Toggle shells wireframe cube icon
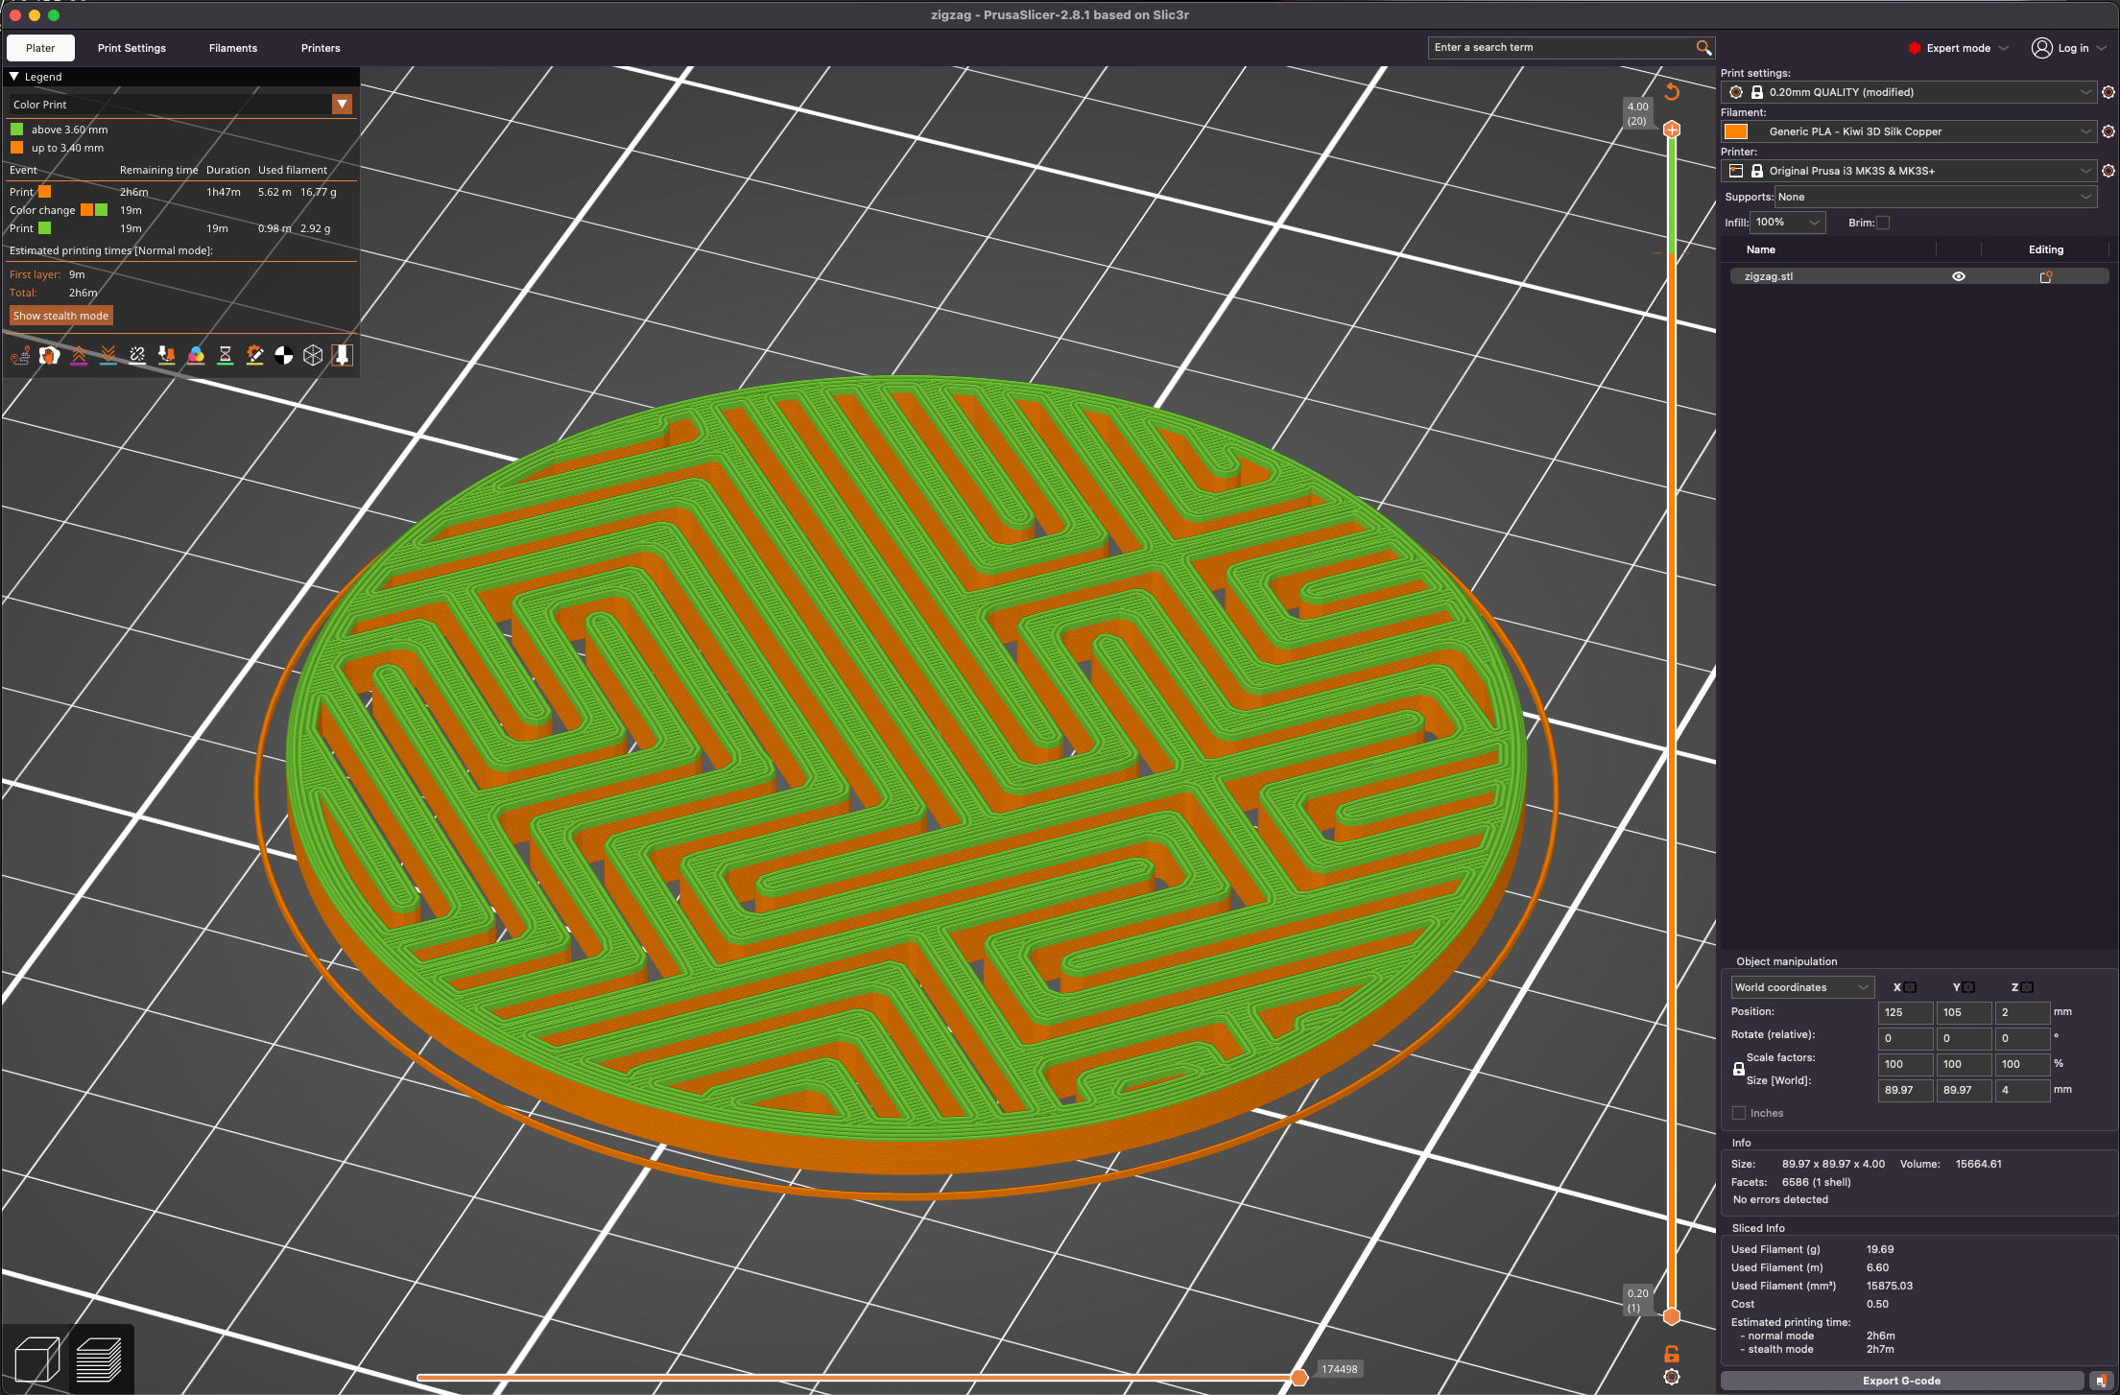2120x1395 pixels. click(313, 356)
